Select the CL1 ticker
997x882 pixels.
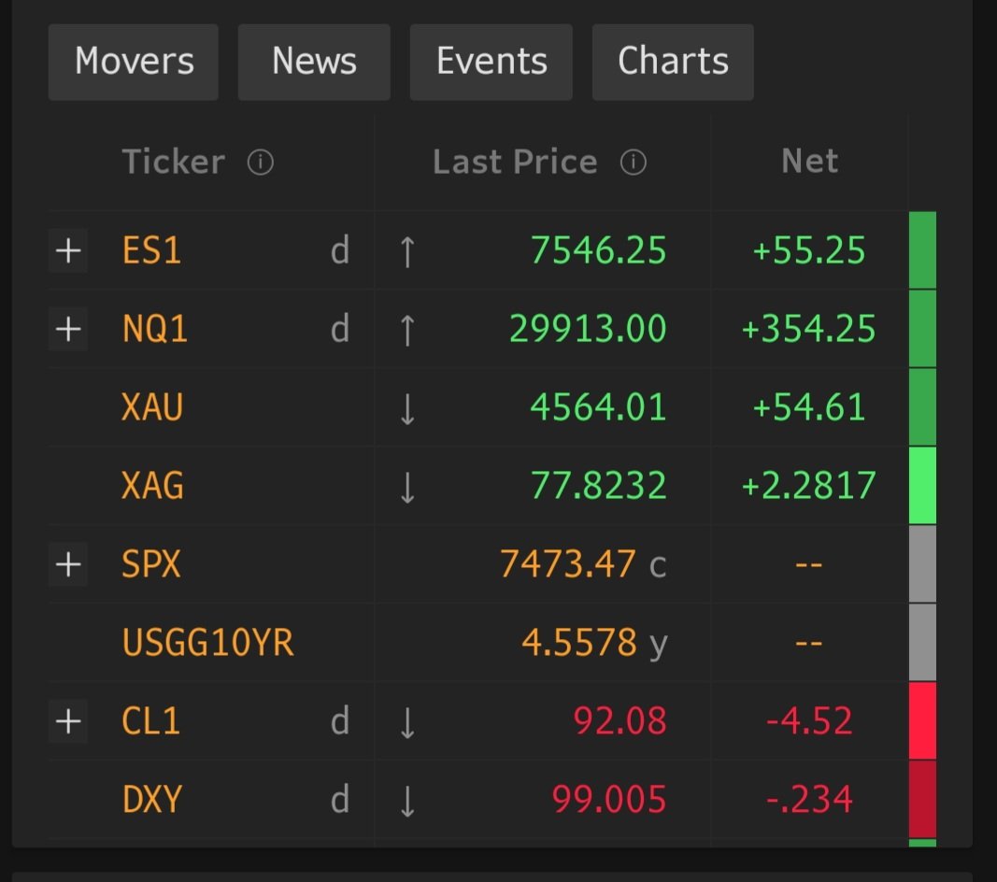point(150,721)
